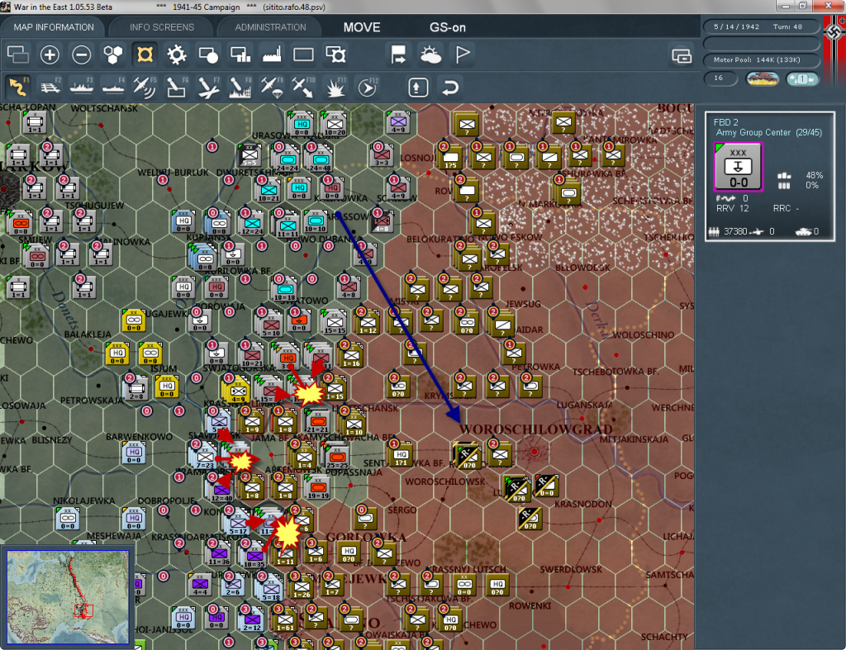Viewport: 846px width, 650px height.
Task: Open the Army Group Center HQ link
Action: point(753,133)
